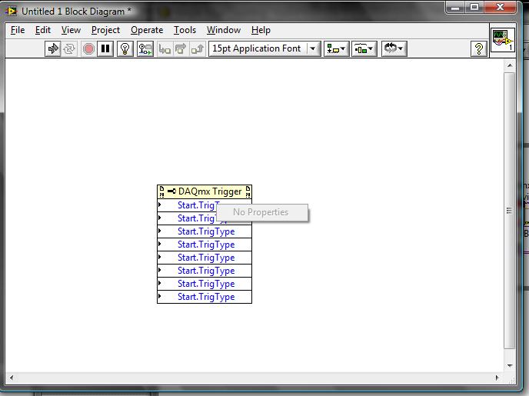
Task: Maximize the Block Diagram window
Action: pyautogui.click(x=474, y=8)
